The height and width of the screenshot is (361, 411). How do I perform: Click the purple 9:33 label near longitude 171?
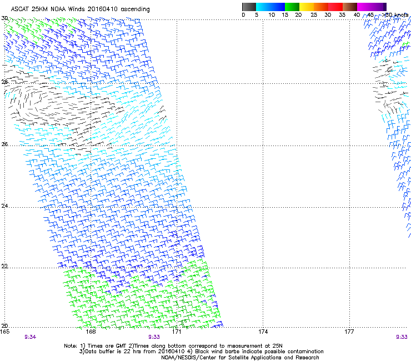tap(154, 337)
